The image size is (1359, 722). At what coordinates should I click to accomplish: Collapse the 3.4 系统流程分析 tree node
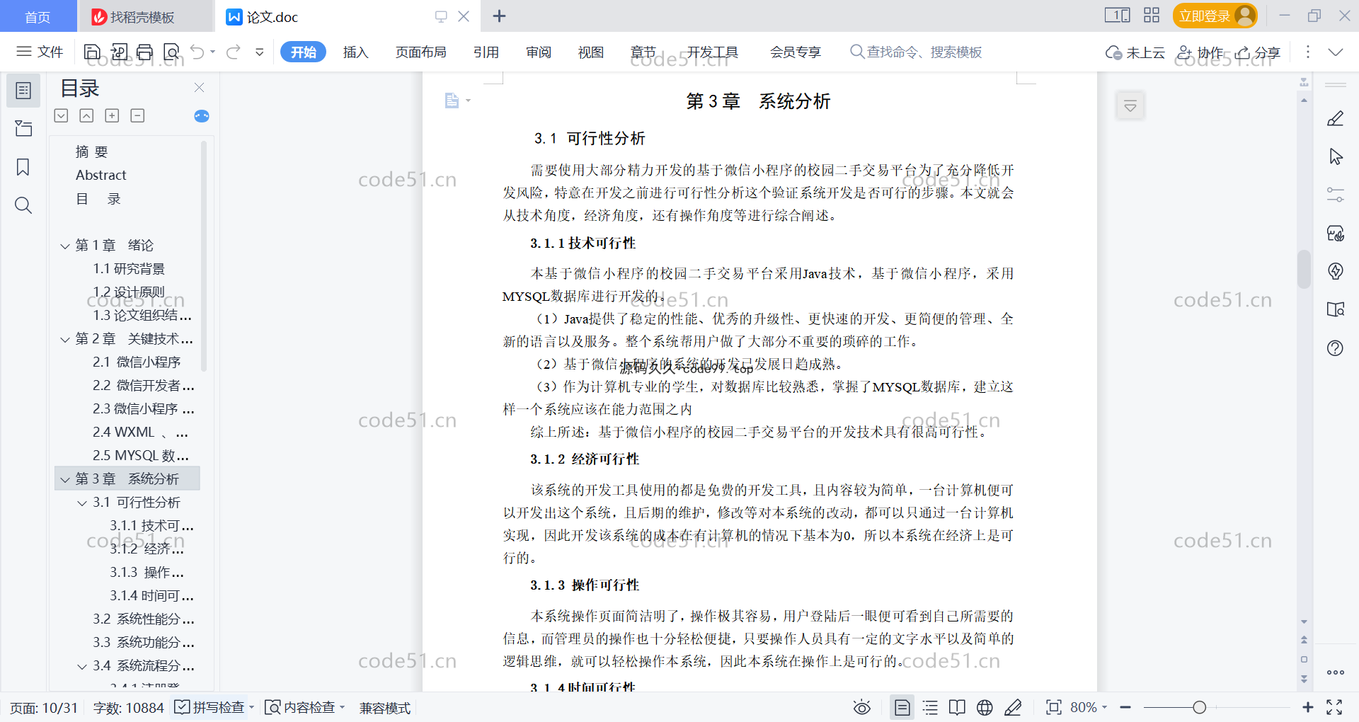click(x=82, y=666)
